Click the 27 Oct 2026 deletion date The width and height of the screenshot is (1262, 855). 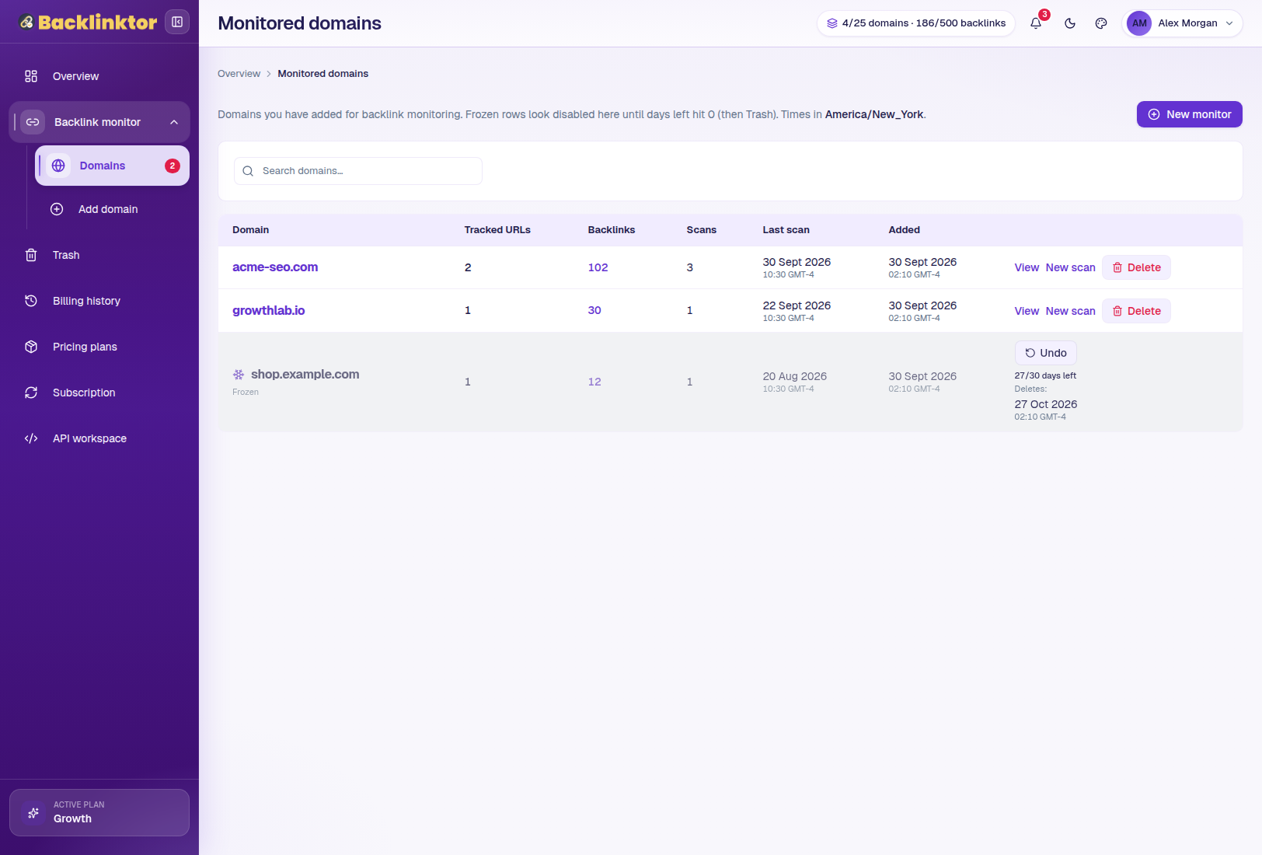coord(1045,404)
